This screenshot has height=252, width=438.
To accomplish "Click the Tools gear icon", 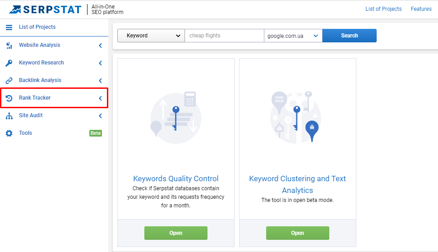I will 9,133.
